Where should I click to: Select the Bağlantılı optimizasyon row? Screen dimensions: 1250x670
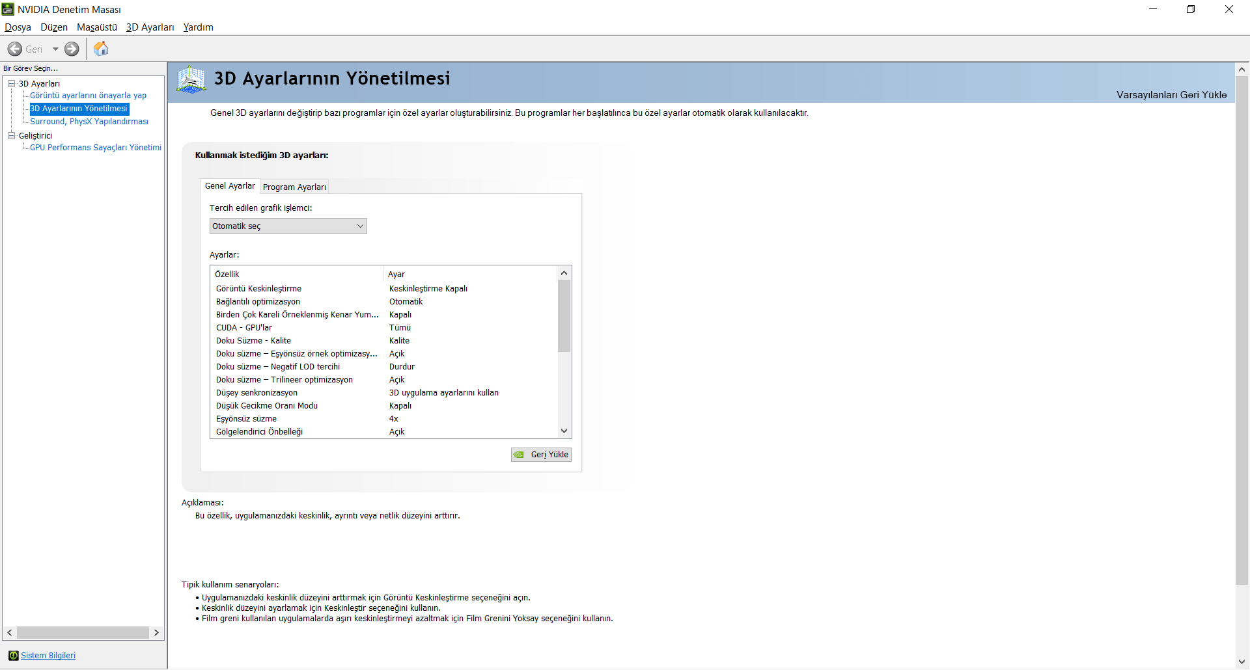point(384,302)
